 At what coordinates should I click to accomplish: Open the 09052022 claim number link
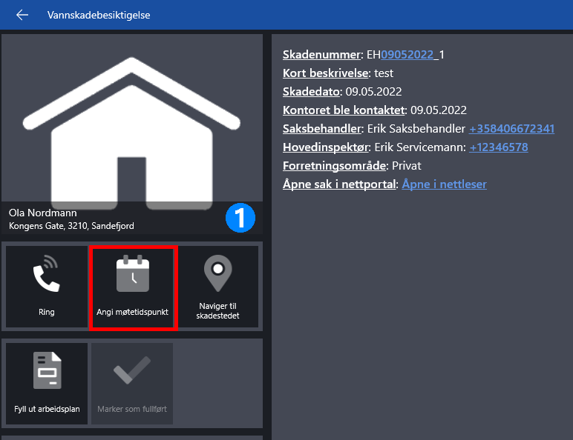pyautogui.click(x=407, y=55)
